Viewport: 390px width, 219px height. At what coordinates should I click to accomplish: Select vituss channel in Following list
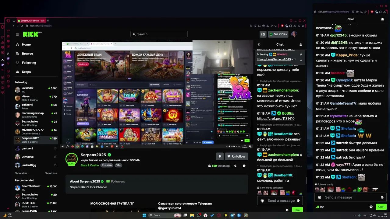pos(36,98)
